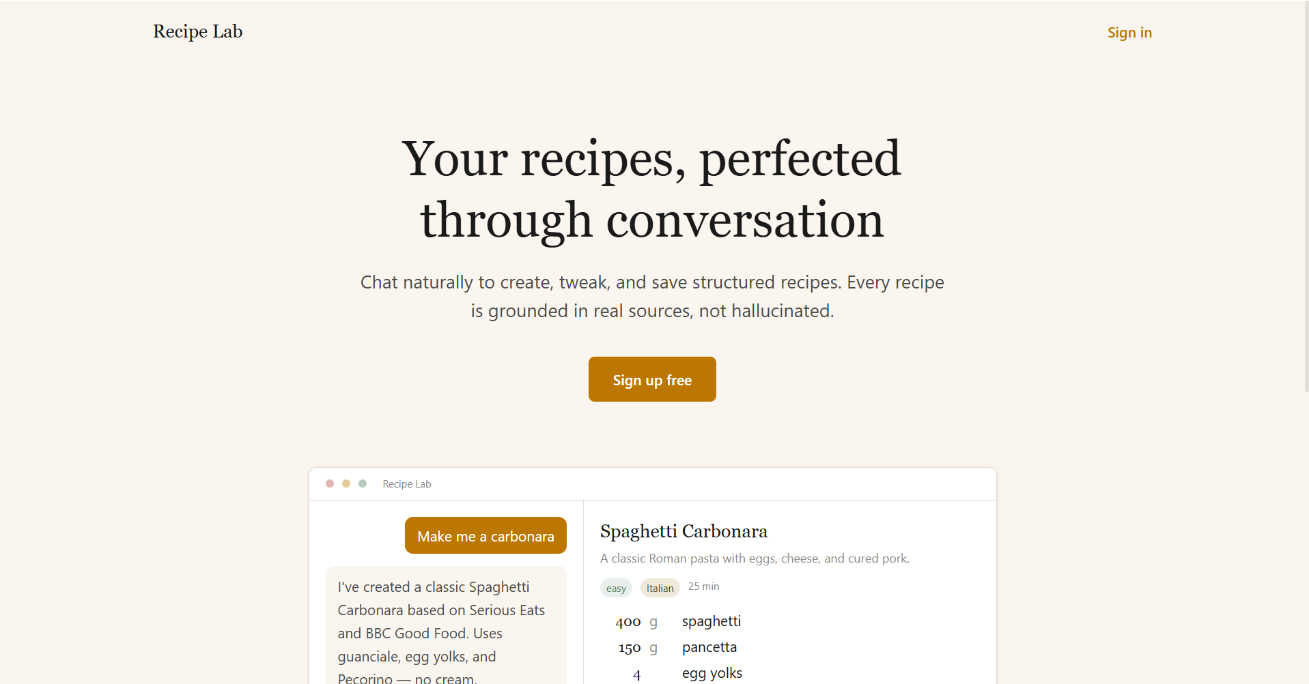Open Recipe Lab home via top-left logo
The height and width of the screenshot is (684, 1309).
(197, 31)
